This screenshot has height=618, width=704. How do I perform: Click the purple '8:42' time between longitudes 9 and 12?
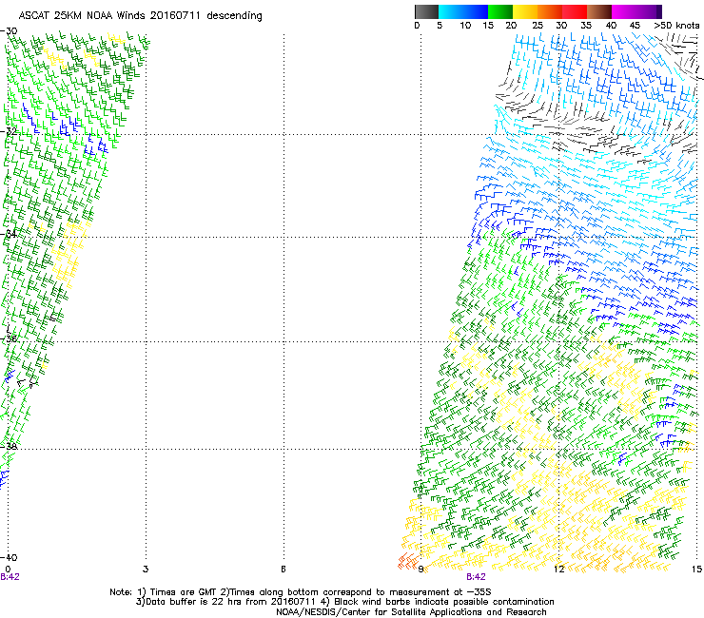tap(476, 577)
